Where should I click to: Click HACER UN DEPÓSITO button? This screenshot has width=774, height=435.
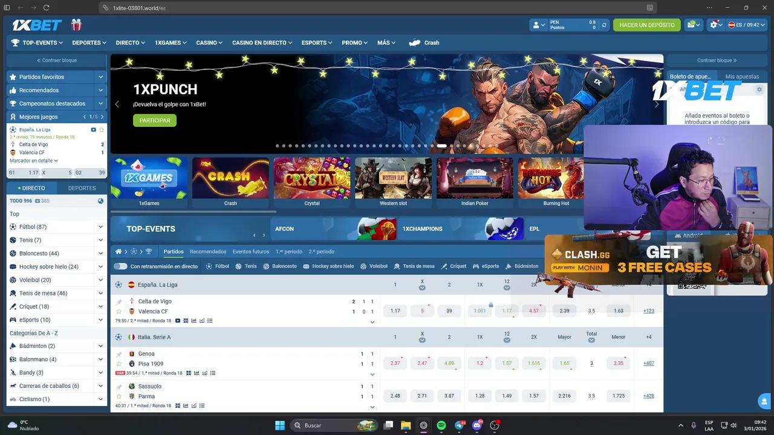click(x=647, y=25)
